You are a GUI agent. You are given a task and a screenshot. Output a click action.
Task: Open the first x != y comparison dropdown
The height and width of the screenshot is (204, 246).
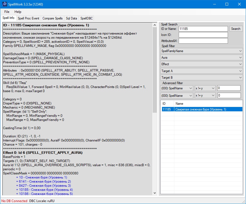205,88
